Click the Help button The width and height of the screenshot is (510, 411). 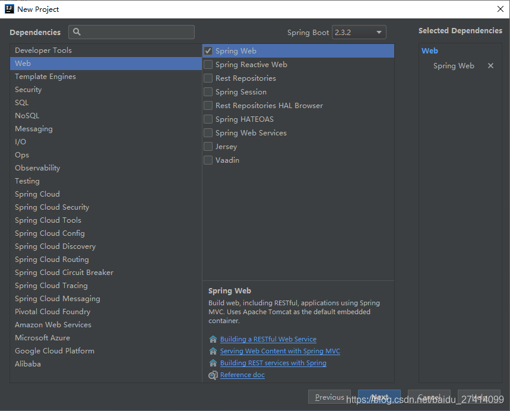pyautogui.click(x=479, y=397)
